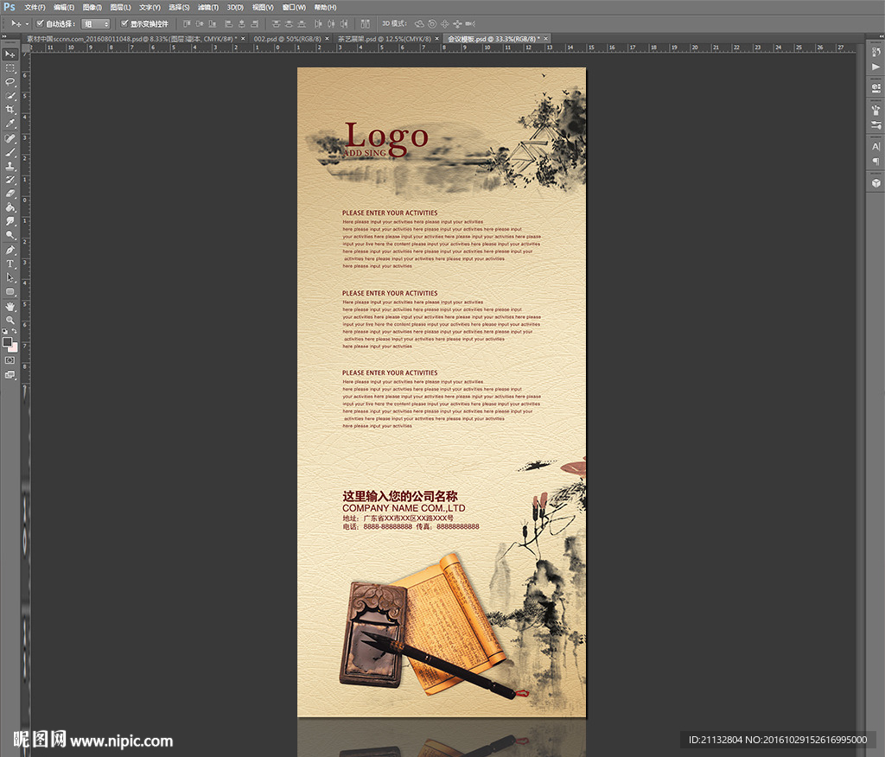Select the Pen tool
This screenshot has height=757, width=885.
point(10,250)
